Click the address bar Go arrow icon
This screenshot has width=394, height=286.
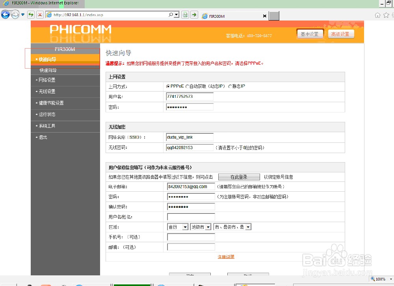point(193,15)
